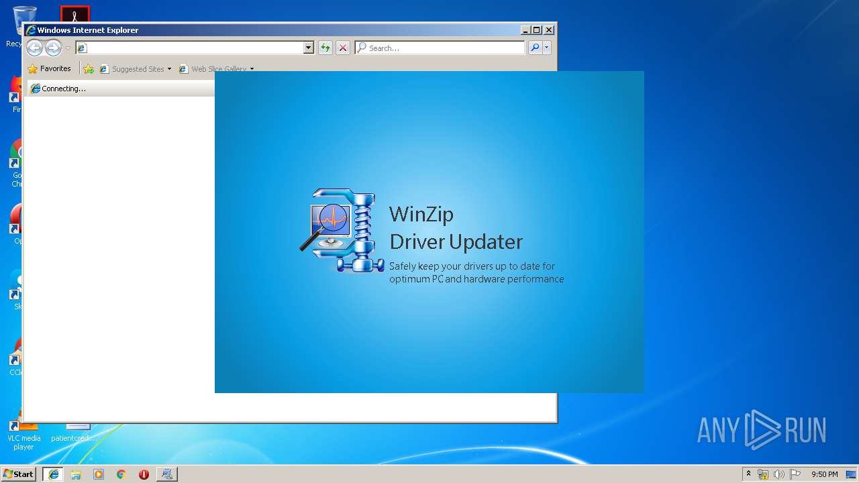Open the recent pages dropdown arrow
Screen dimensions: 859x483
[x=68, y=48]
